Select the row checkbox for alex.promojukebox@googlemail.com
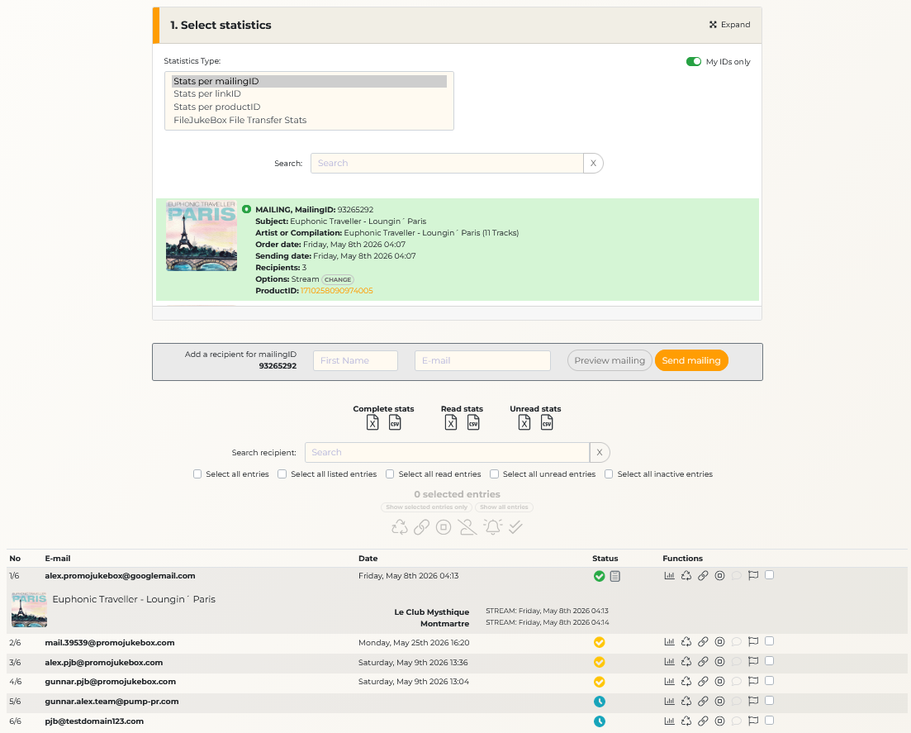Image resolution: width=911 pixels, height=733 pixels. (769, 575)
